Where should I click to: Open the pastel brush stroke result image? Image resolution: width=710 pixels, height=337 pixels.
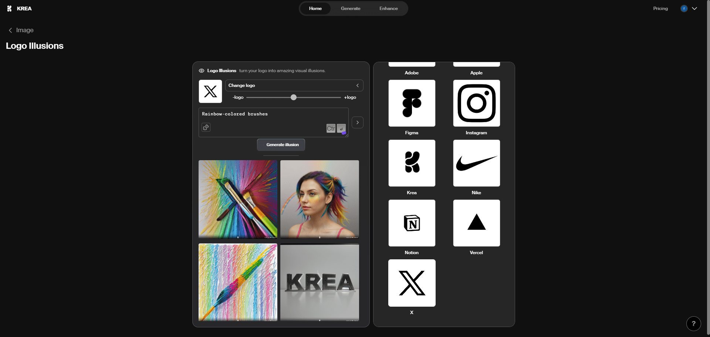(238, 282)
